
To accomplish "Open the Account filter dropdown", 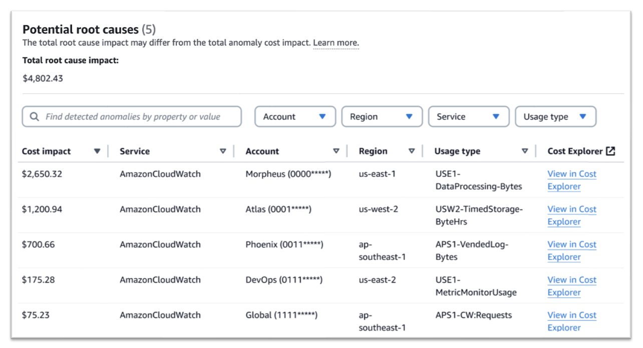I will pos(294,116).
